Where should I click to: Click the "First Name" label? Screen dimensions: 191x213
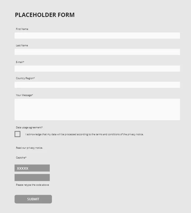(x=22, y=29)
